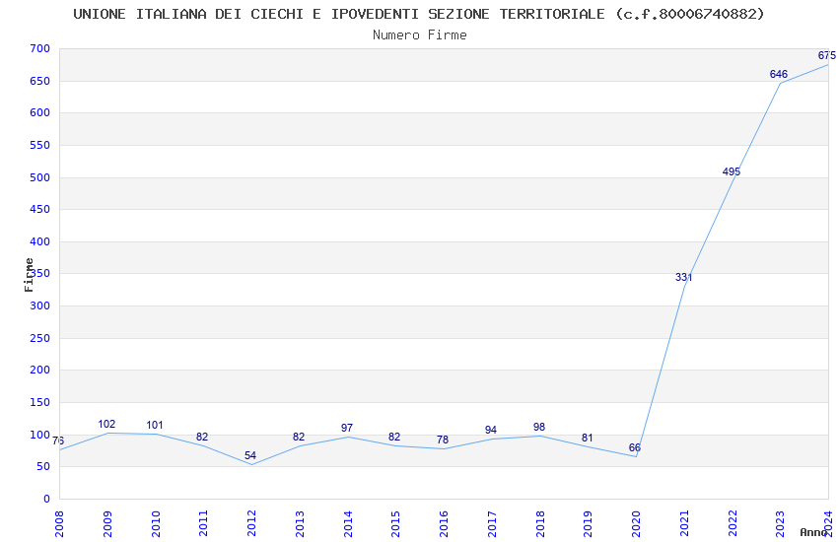This screenshot has width=838, height=542.
Task: Click data label 81 for 2019
Action: pyautogui.click(x=588, y=438)
